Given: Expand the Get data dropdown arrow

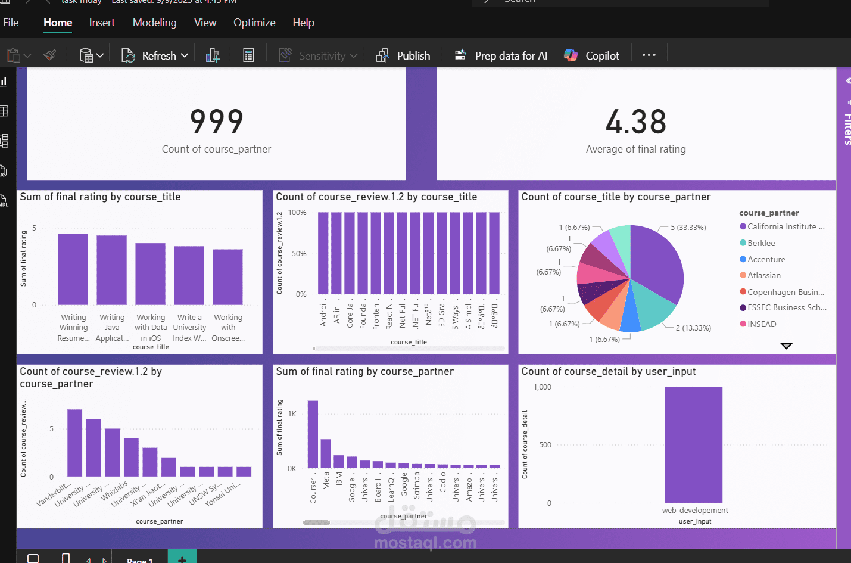Looking at the screenshot, I should (100, 55).
